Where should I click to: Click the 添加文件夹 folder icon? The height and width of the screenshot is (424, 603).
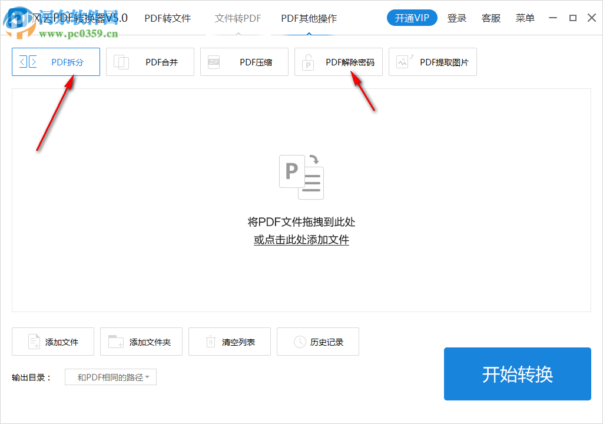tap(115, 342)
